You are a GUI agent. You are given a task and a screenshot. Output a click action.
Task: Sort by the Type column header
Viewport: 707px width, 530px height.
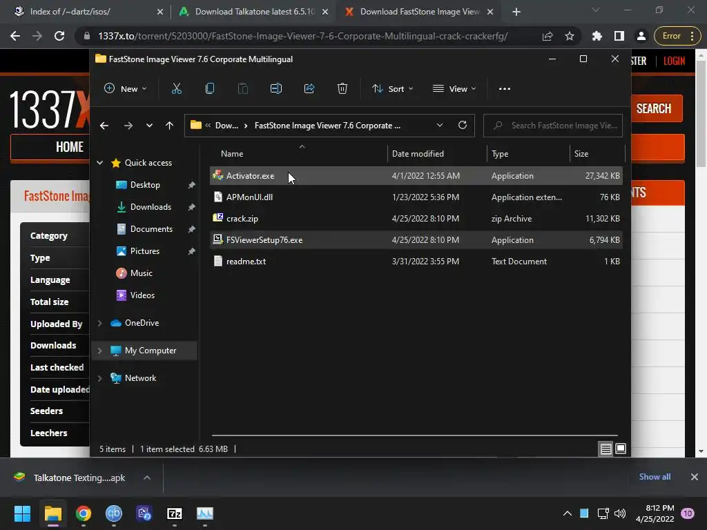528,154
